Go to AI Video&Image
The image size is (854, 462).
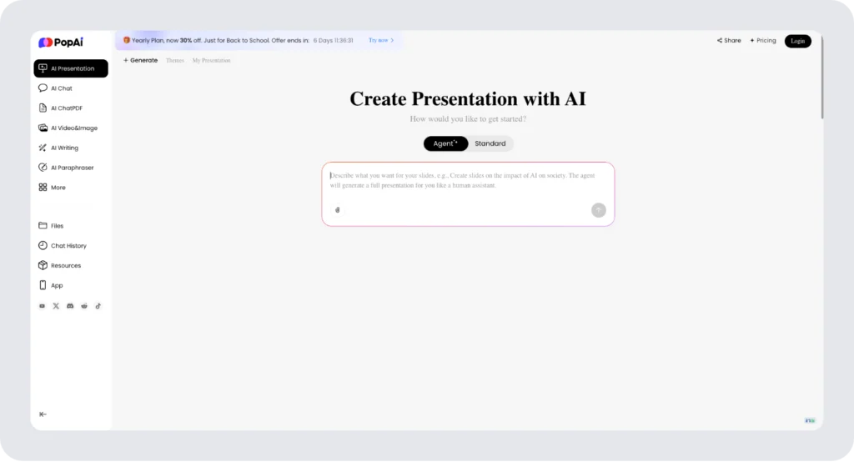click(x=68, y=128)
